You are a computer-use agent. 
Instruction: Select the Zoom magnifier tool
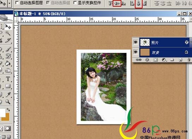[8, 101]
